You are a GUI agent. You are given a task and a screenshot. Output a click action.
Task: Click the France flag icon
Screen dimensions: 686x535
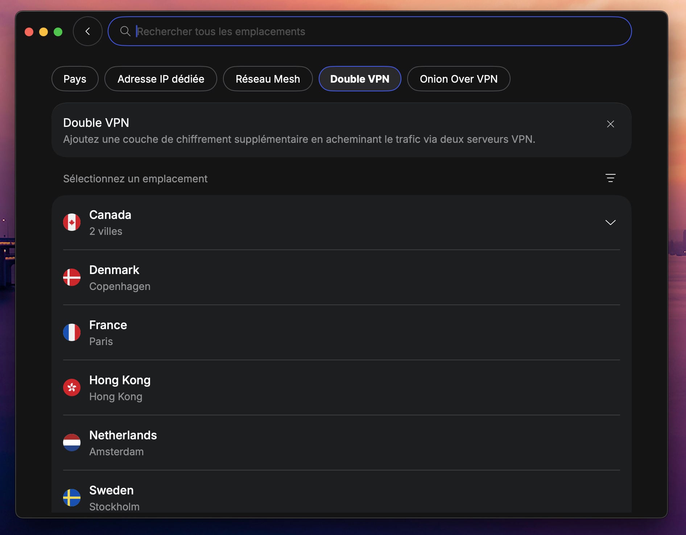72,332
